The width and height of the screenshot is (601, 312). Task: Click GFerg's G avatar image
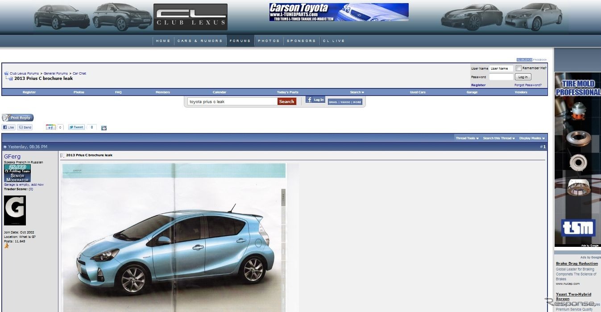15,210
